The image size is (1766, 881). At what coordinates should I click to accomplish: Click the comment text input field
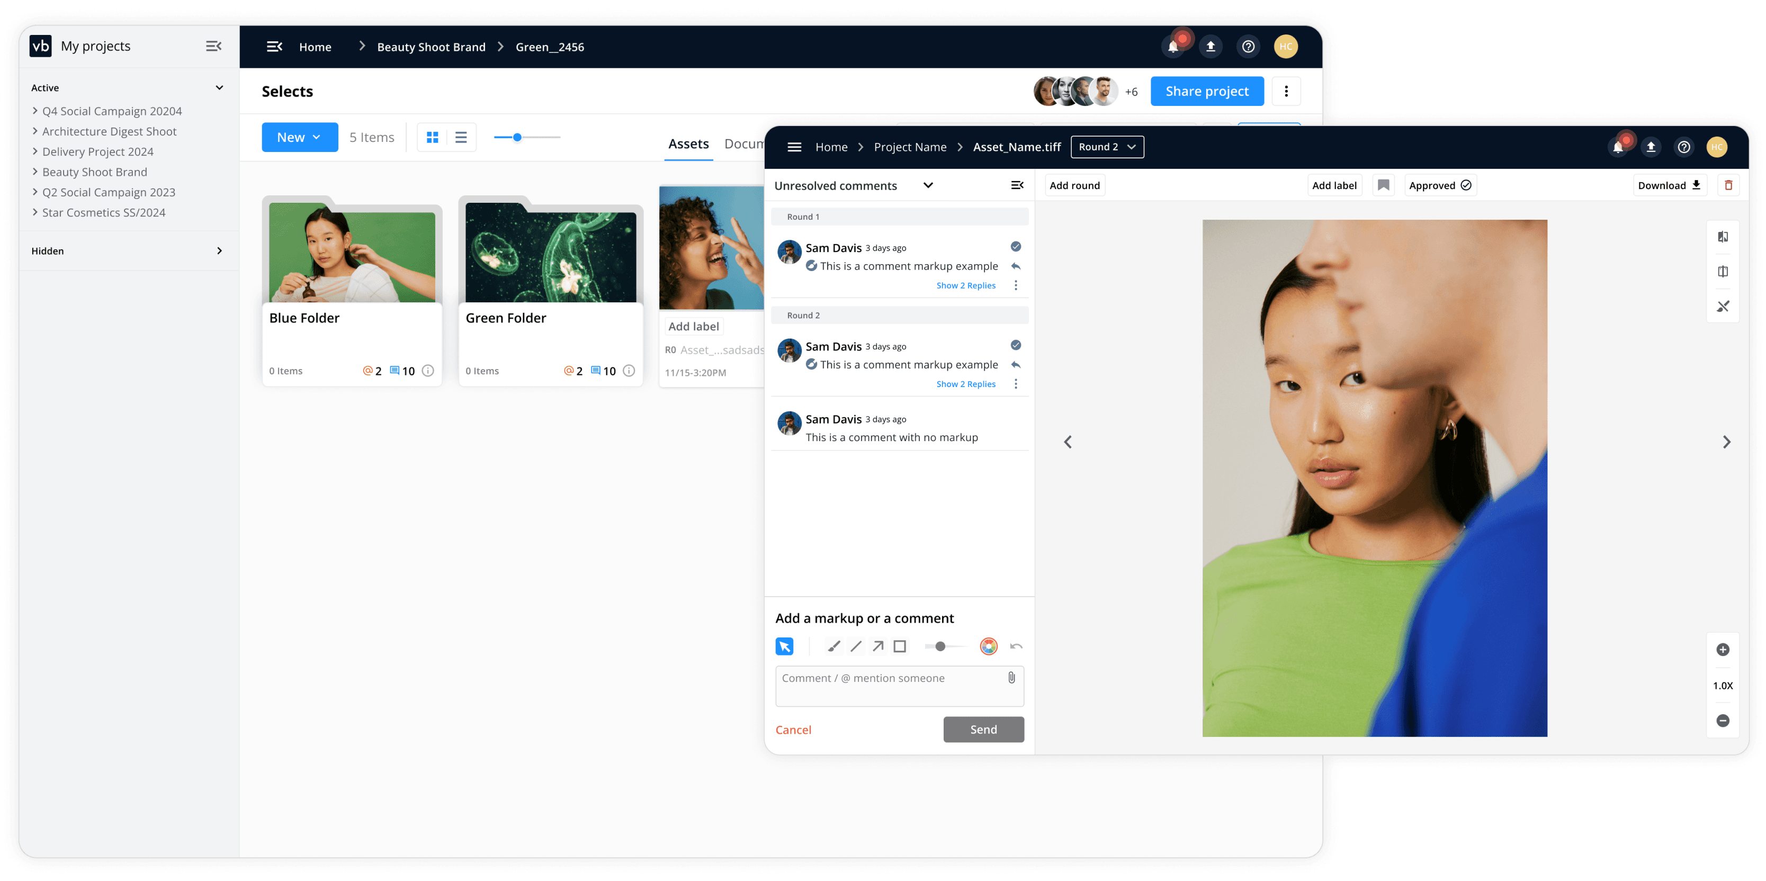891,686
